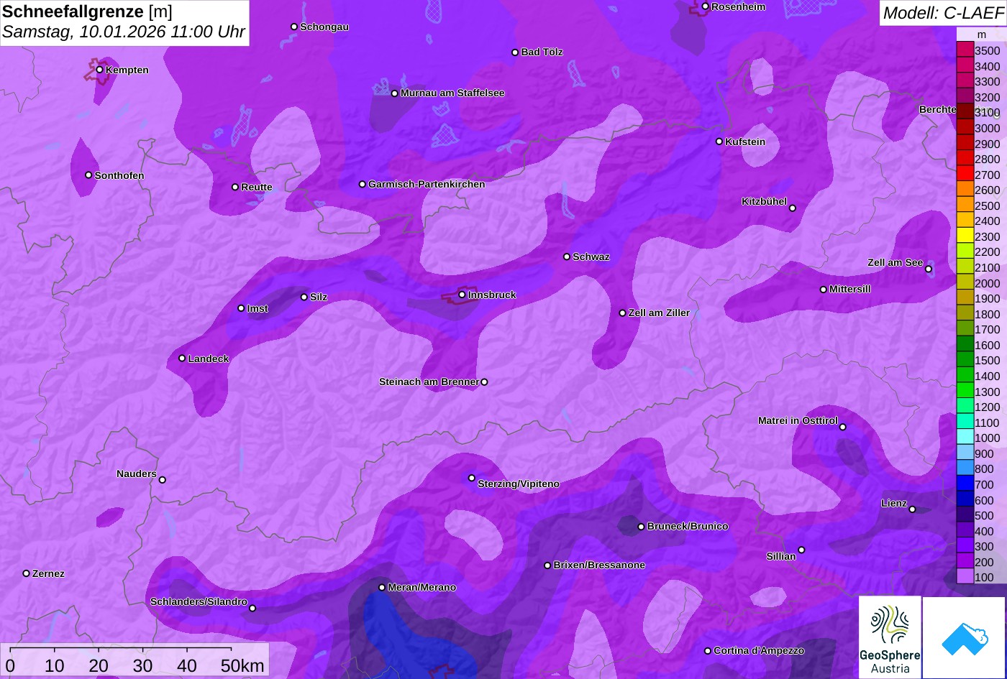Click the 2300 m yellow legend swatch

(965, 236)
